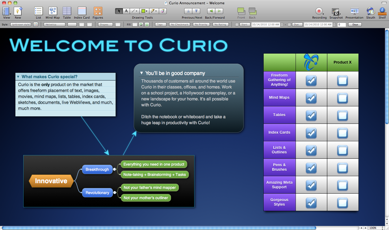
Task: Collapse the Revolutionary mind map branch
Action: [115, 193]
